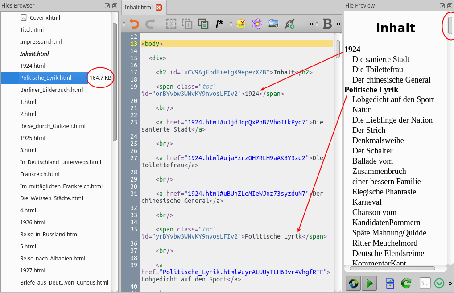This screenshot has width=454, height=293.
Task: Click the File Preview vertical scrollbar handle
Action: click(x=450, y=25)
